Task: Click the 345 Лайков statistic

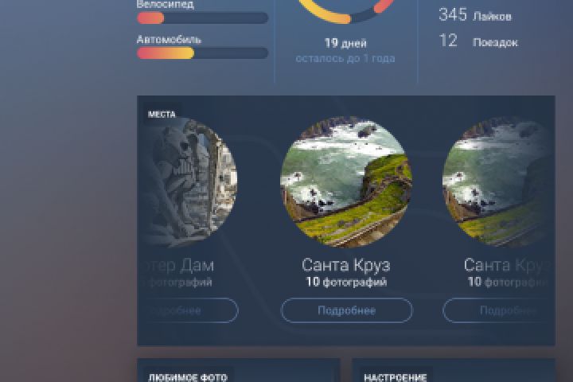Action: pos(474,15)
